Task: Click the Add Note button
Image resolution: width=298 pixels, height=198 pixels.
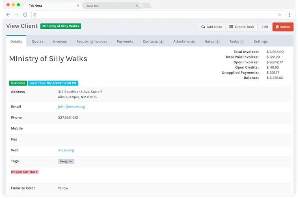Action: click(x=212, y=27)
